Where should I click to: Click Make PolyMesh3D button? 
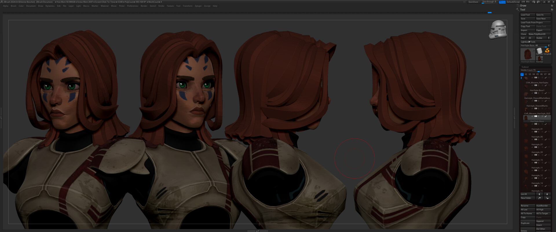click(539, 34)
